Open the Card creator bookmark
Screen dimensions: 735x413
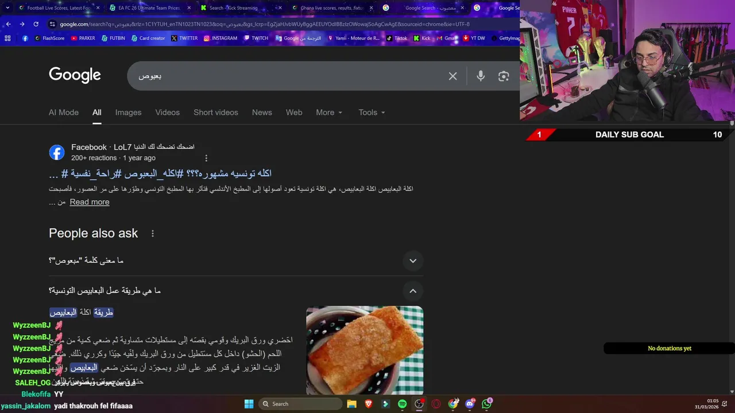point(148,38)
